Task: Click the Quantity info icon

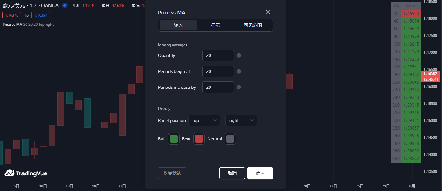Action: tap(239, 55)
